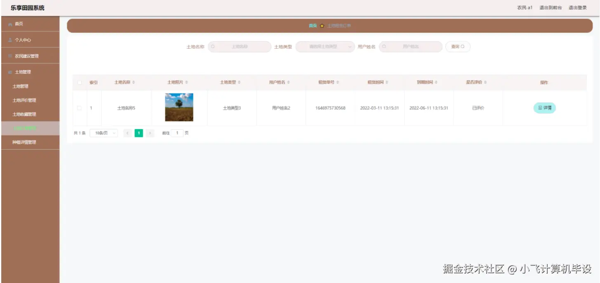This screenshot has width=600, height=283.
Task: Click the star icon in the breadcrumb bar
Action: pyautogui.click(x=322, y=26)
